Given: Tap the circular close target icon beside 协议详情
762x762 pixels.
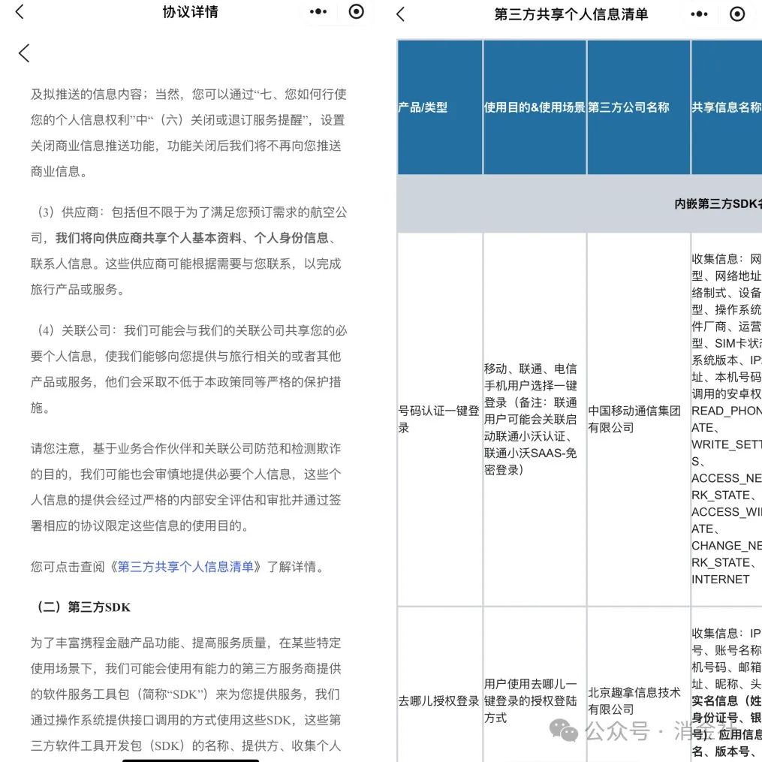Looking at the screenshot, I should (356, 12).
